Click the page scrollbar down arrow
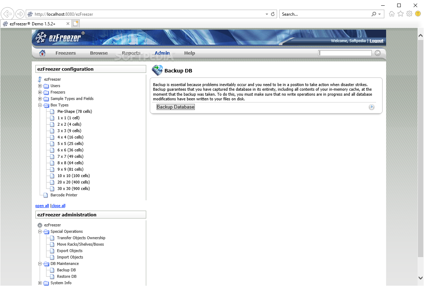424x286 pixels. 420,278
